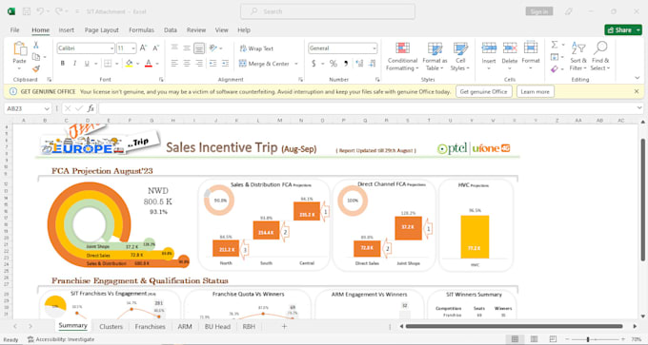Toggle Wrap Text

pyautogui.click(x=256, y=48)
